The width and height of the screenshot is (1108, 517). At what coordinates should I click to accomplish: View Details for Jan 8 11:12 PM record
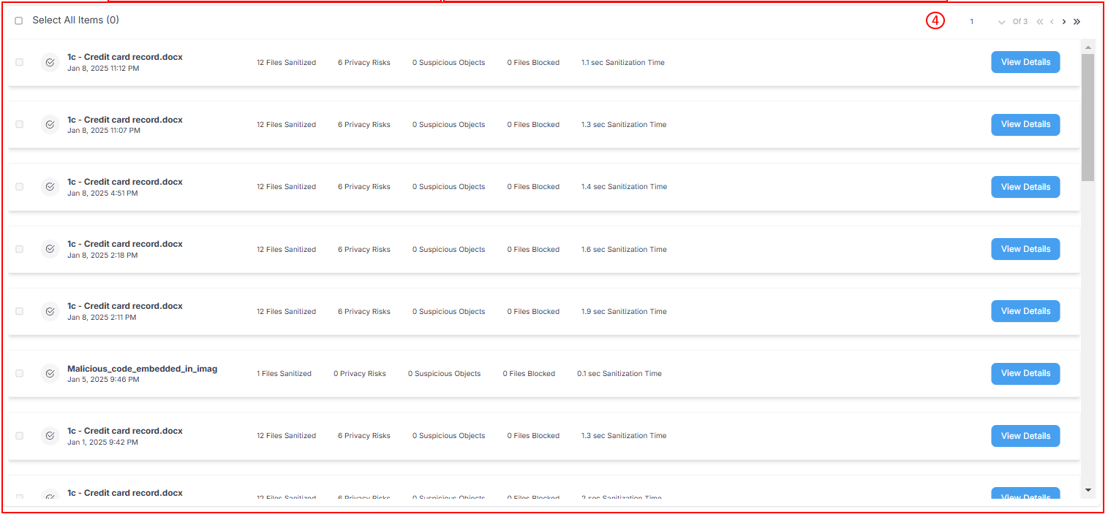1025,62
